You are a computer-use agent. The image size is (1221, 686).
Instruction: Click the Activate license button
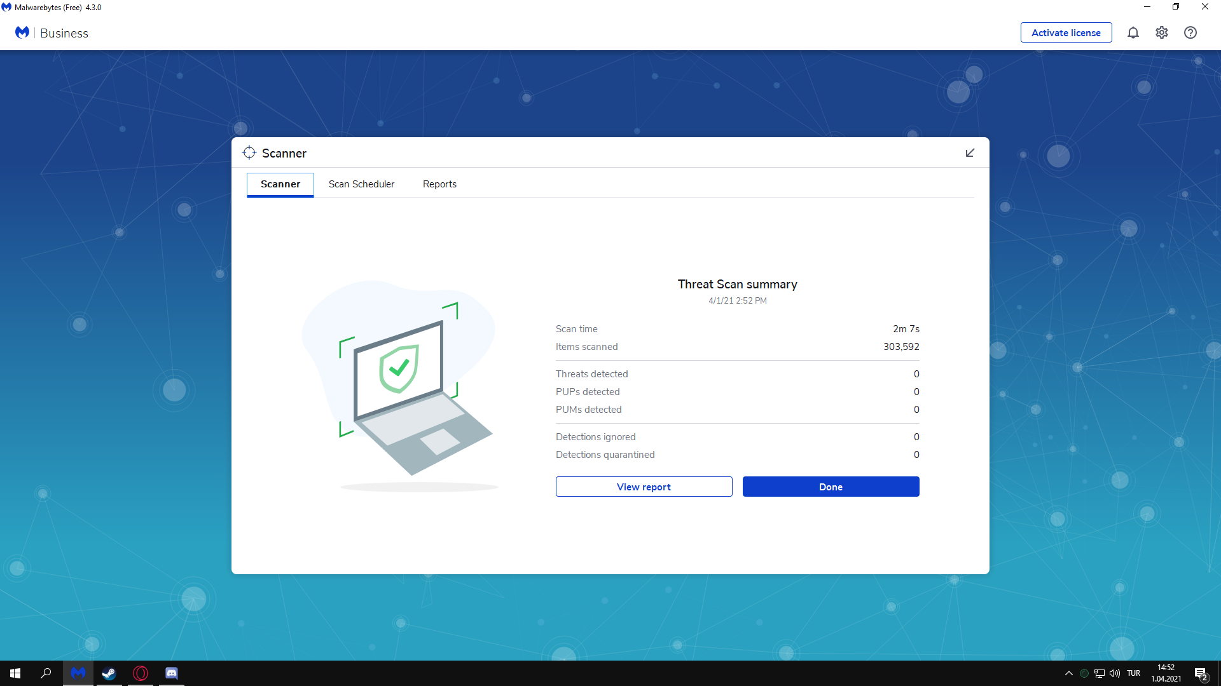coord(1066,32)
